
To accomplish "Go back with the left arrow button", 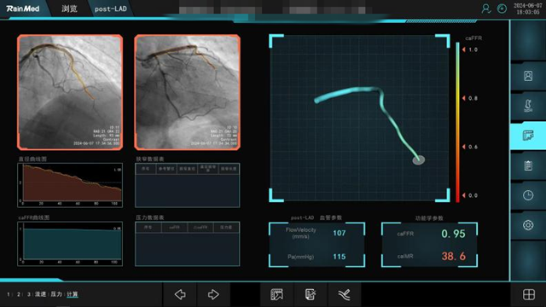I will point(180,294).
